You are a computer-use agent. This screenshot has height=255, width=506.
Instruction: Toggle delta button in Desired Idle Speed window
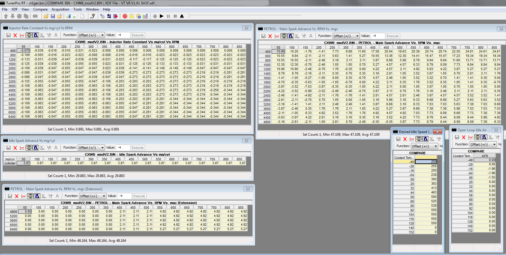coord(426,139)
